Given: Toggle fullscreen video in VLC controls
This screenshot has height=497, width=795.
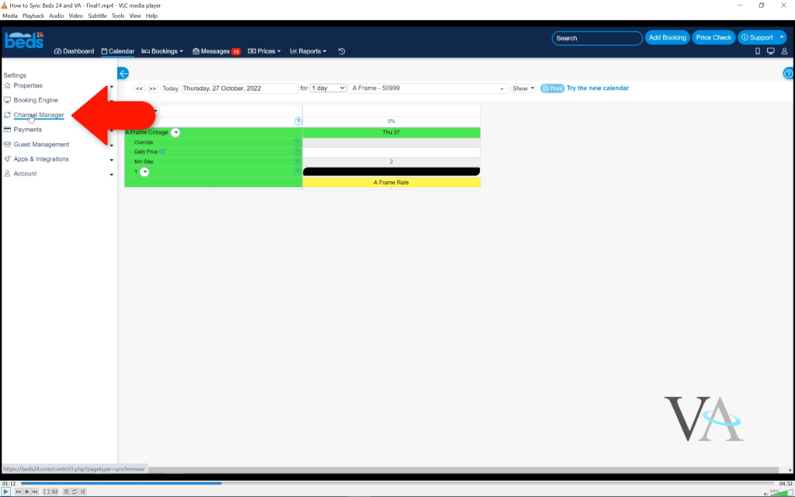Looking at the screenshot, I should click(x=47, y=492).
